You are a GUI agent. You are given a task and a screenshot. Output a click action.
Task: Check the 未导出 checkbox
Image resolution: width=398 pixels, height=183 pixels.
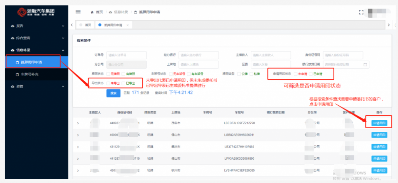pos(108,83)
